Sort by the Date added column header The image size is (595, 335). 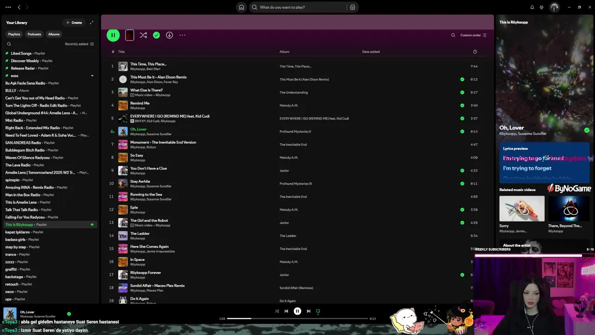(x=371, y=52)
